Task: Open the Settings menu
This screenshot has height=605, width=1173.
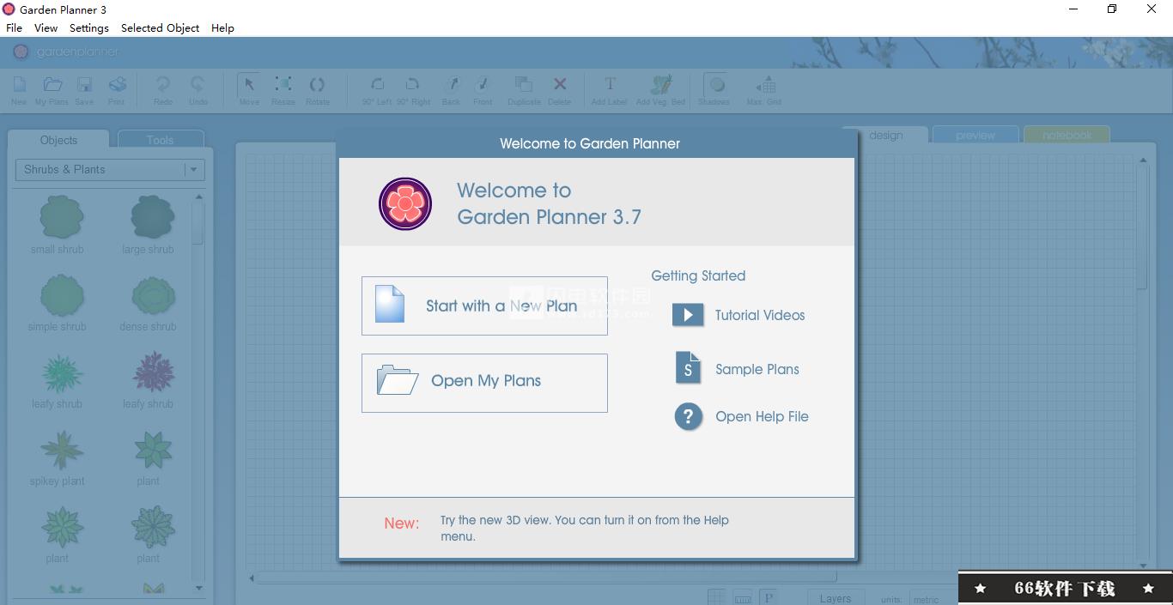Action: pos(89,27)
